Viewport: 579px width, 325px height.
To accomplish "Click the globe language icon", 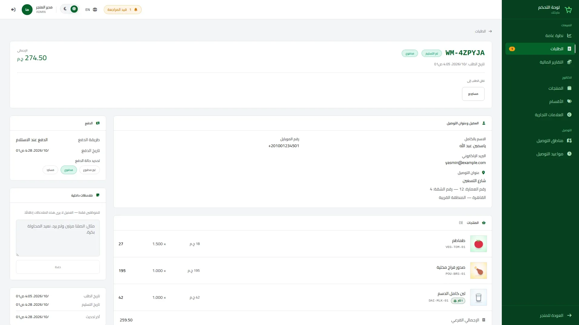I will (95, 10).
